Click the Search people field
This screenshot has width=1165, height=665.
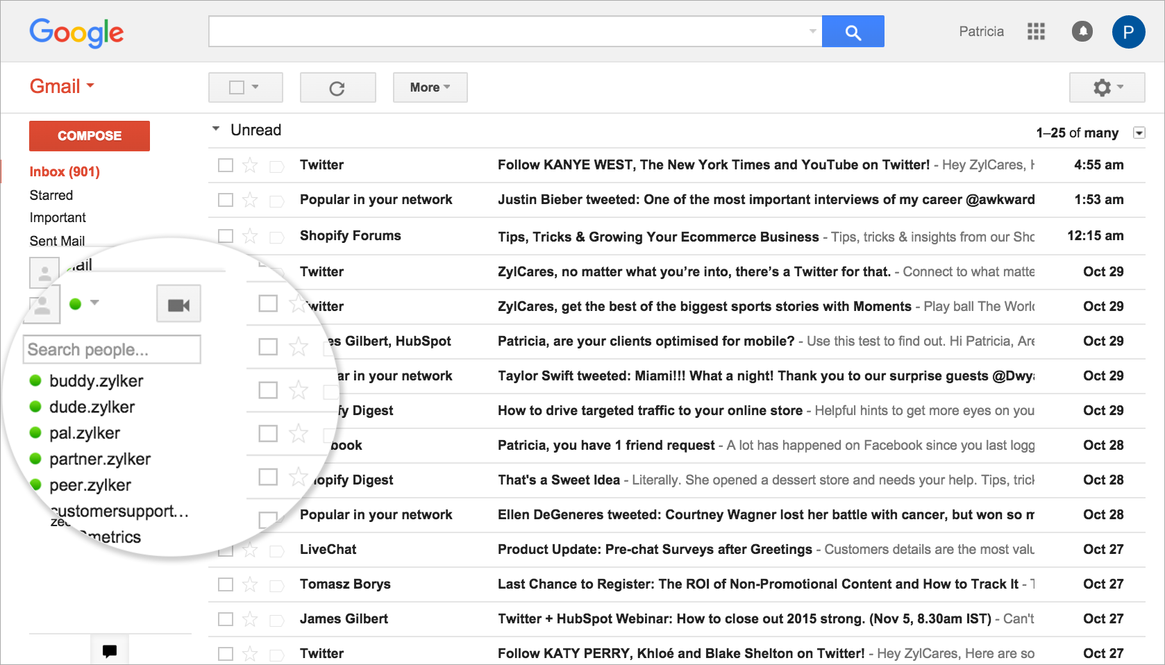click(112, 350)
